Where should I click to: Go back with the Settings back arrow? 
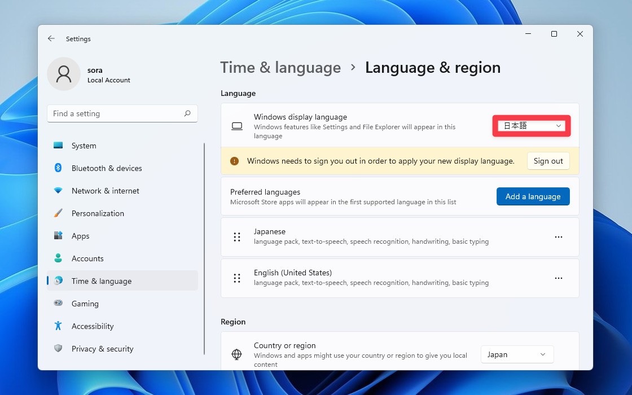(51, 39)
